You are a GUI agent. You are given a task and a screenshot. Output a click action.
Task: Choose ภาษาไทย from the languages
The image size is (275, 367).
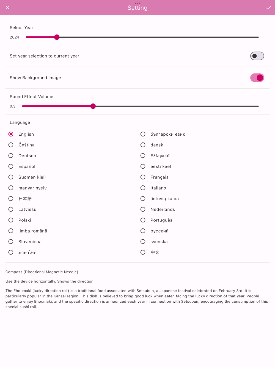(x=11, y=252)
